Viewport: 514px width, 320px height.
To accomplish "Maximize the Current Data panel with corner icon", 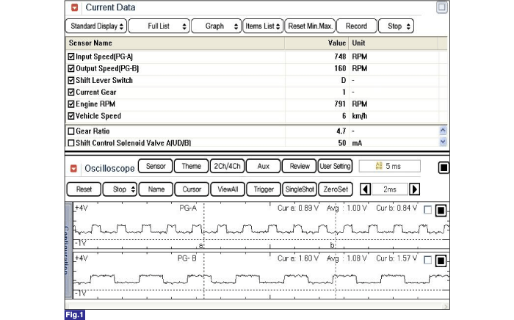I will tap(442, 8).
